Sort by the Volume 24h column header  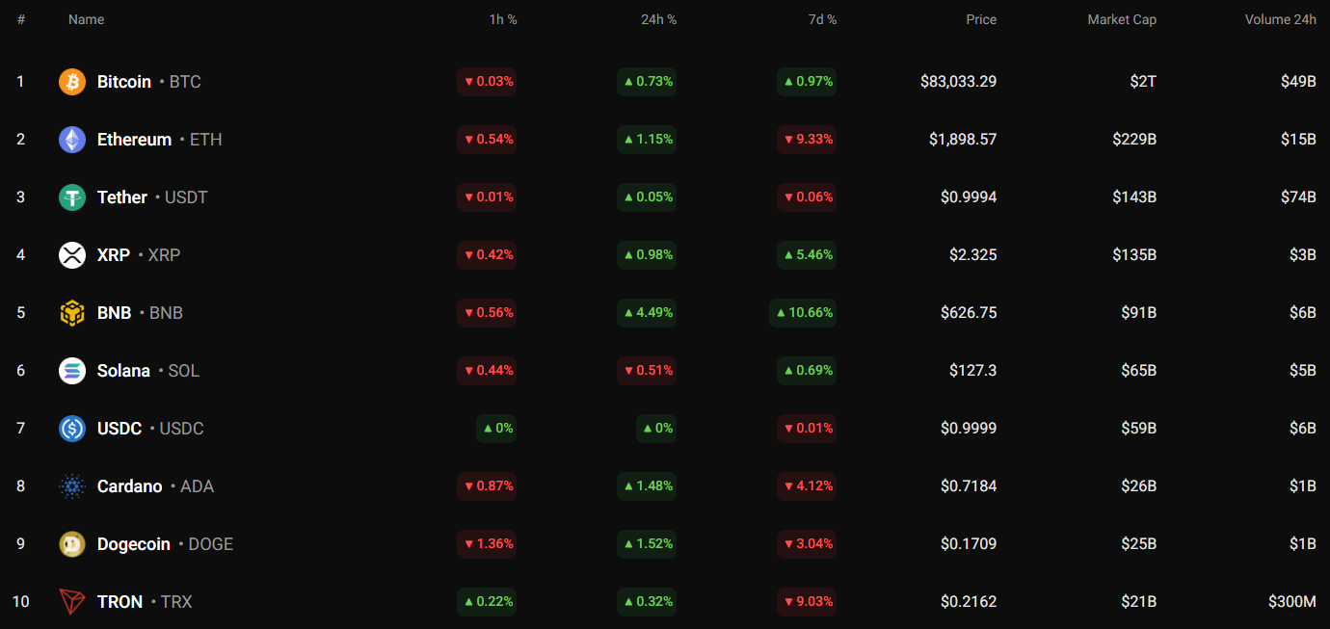1280,19
